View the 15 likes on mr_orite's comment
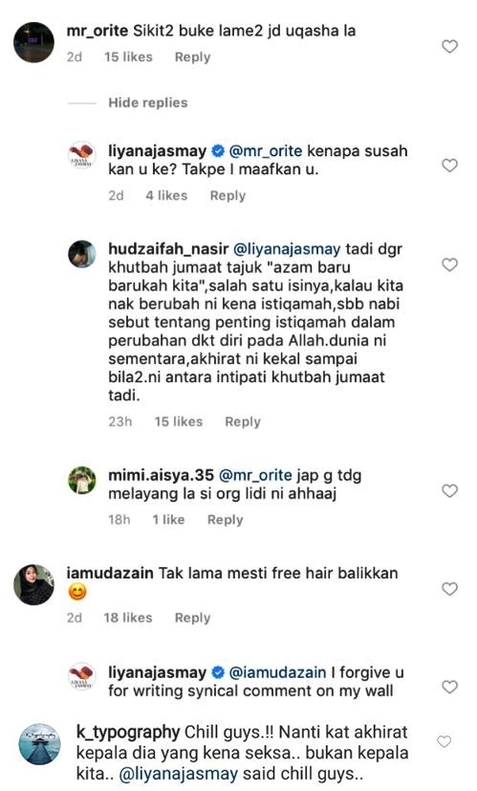This screenshot has width=477, height=791. [x=128, y=57]
